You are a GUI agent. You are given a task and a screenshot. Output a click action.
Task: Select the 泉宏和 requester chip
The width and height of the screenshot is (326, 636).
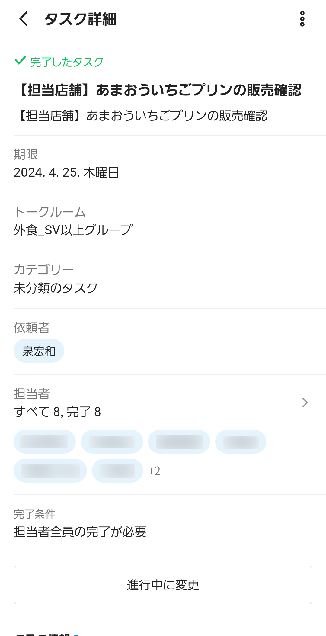coord(39,351)
